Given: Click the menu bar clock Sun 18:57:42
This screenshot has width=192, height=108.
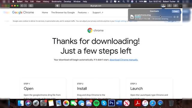Looking at the screenshot, I should click(155, 1).
